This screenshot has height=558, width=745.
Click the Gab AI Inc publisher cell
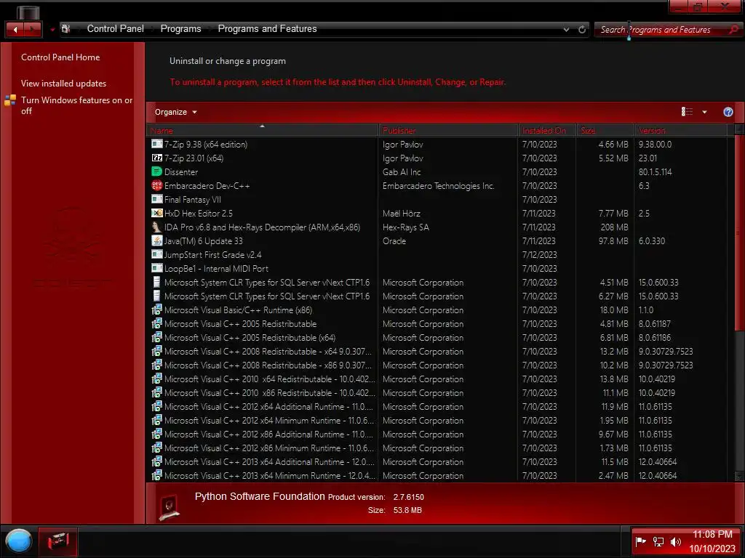[402, 171]
